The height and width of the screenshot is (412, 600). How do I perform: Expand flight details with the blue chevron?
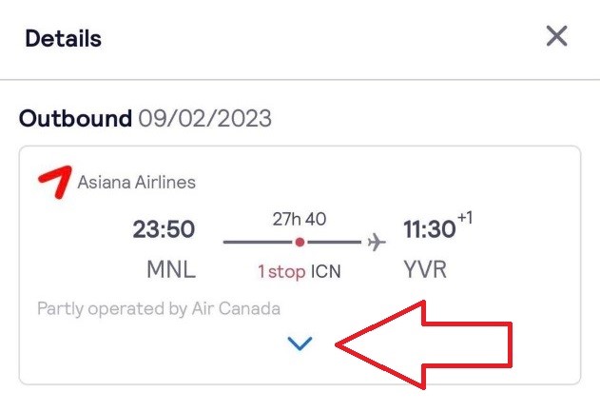click(300, 343)
